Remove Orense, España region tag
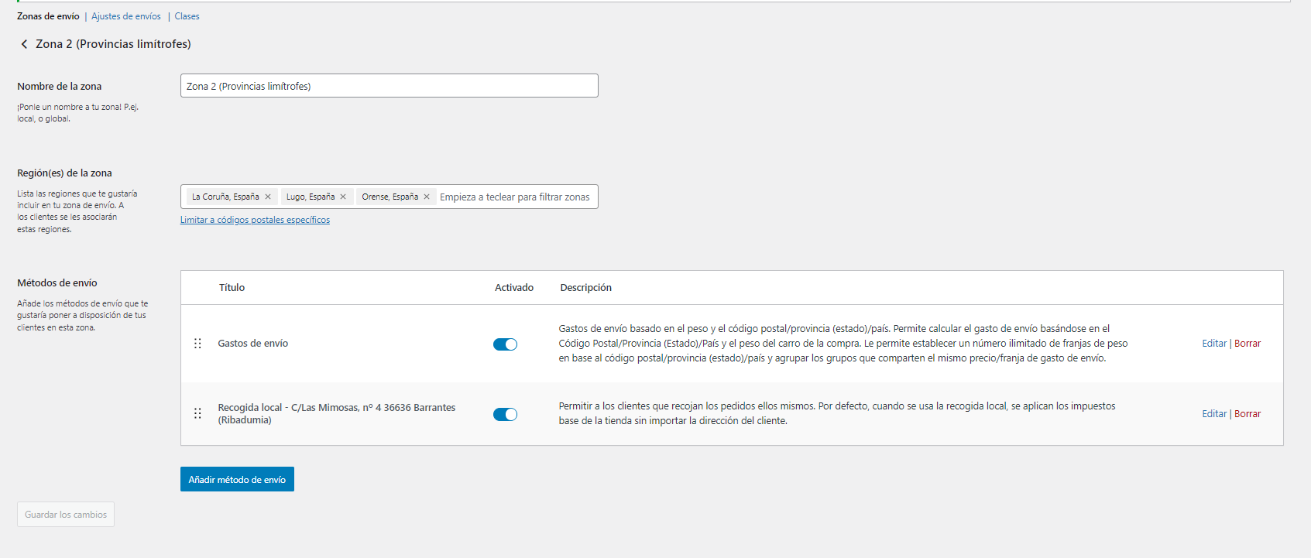 pyautogui.click(x=427, y=197)
